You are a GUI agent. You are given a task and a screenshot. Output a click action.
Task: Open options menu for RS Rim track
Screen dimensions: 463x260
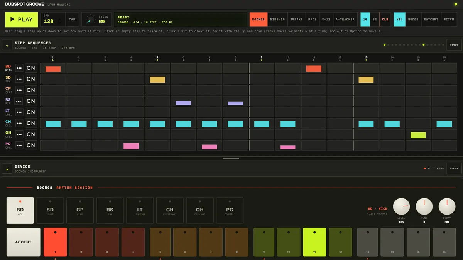tap(19, 101)
